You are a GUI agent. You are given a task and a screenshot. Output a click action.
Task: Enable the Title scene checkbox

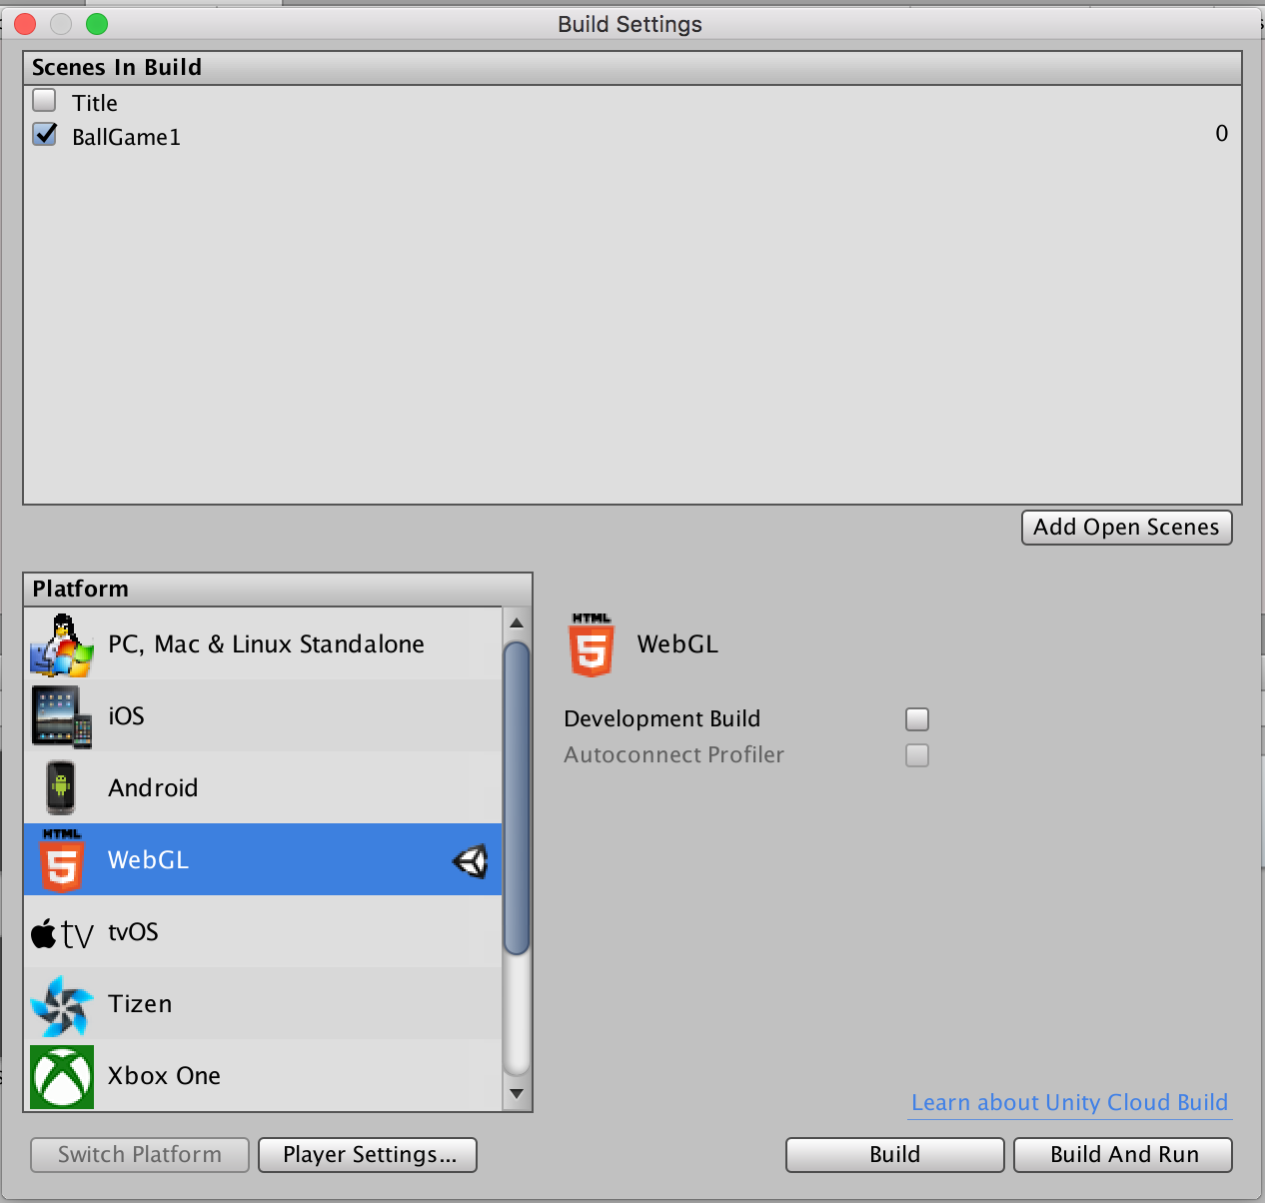pyautogui.click(x=44, y=100)
